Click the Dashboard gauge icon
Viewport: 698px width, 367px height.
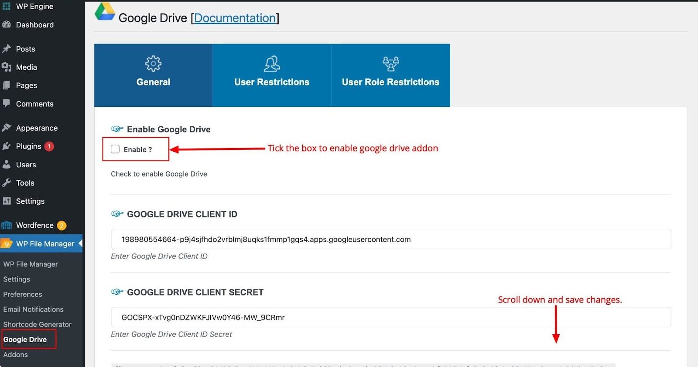[x=7, y=24]
